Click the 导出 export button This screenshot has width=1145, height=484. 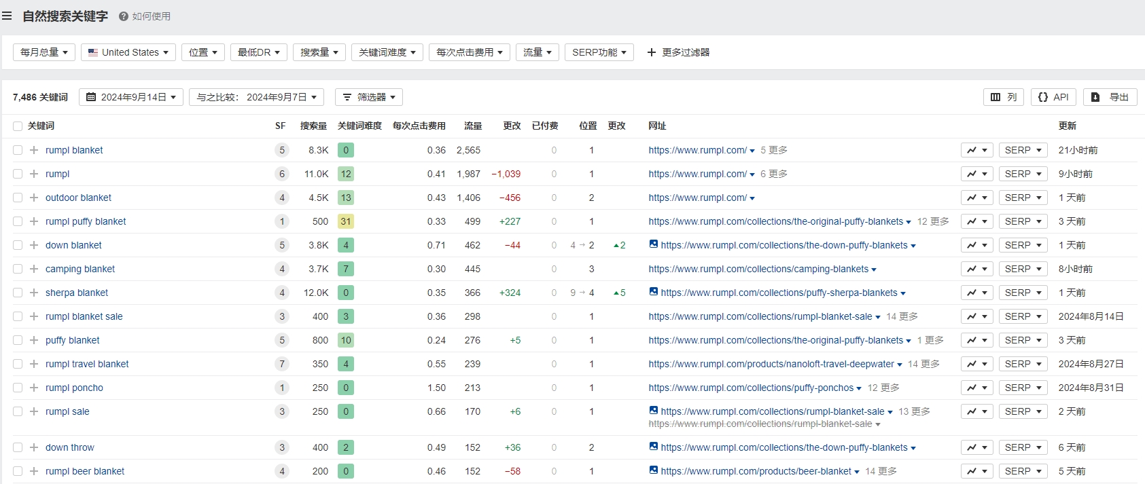(1110, 97)
